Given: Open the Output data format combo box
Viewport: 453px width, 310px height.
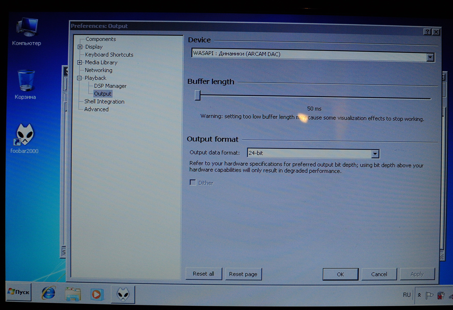Looking at the screenshot, I should click(313, 153).
